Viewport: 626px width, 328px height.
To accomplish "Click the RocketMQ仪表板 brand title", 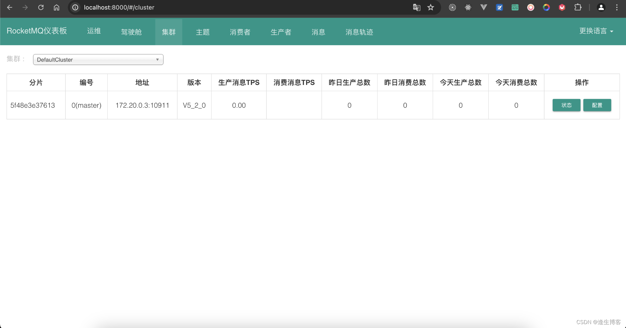I will (37, 31).
